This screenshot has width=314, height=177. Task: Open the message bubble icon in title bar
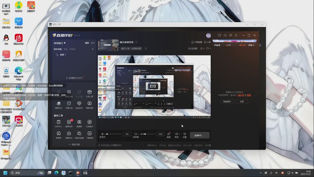point(219,35)
